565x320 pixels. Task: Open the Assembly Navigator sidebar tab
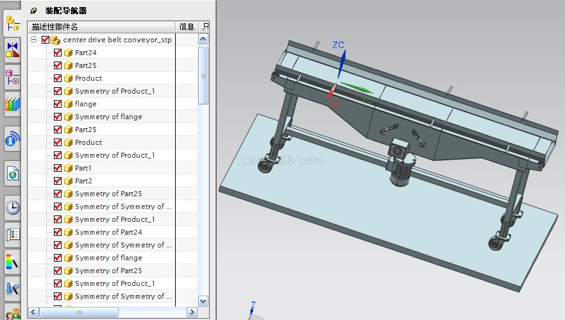click(x=12, y=23)
